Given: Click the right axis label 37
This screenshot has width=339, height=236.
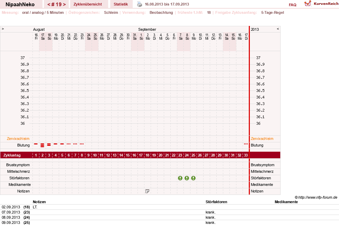Looking at the screenshot, I should click(258, 58).
